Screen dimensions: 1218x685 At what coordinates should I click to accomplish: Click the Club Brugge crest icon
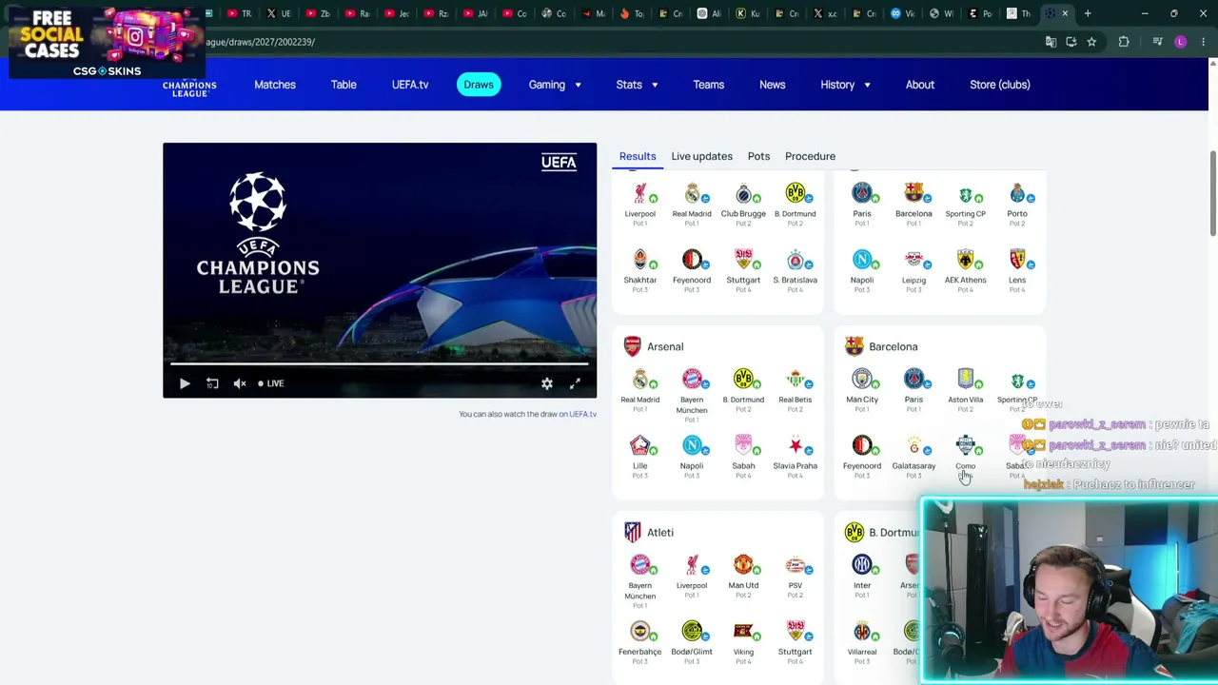tap(743, 194)
